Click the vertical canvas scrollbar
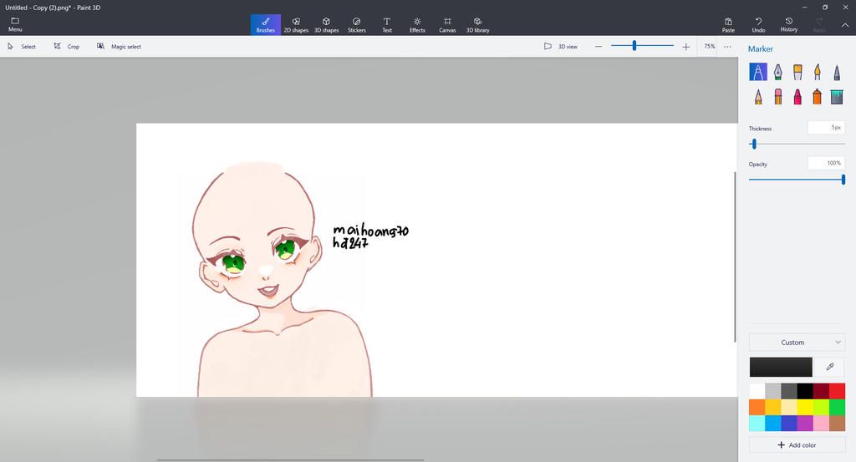This screenshot has width=856, height=462. pyautogui.click(x=735, y=256)
